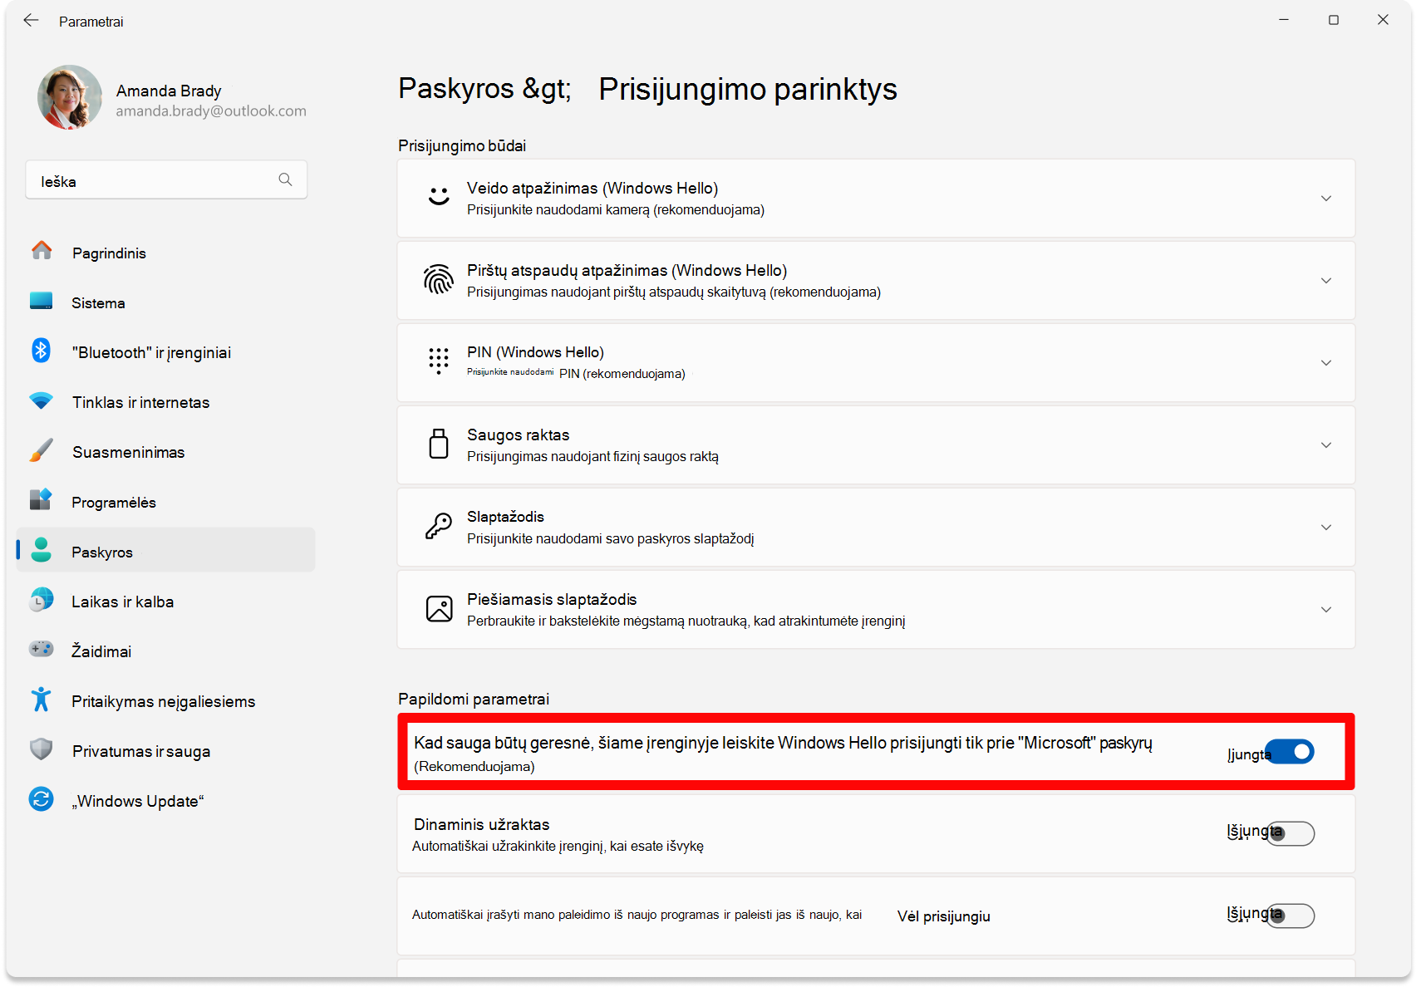Image resolution: width=1416 pixels, height=987 pixels.
Task: Enable the Dinaminis užraktas toggle
Action: 1290,833
